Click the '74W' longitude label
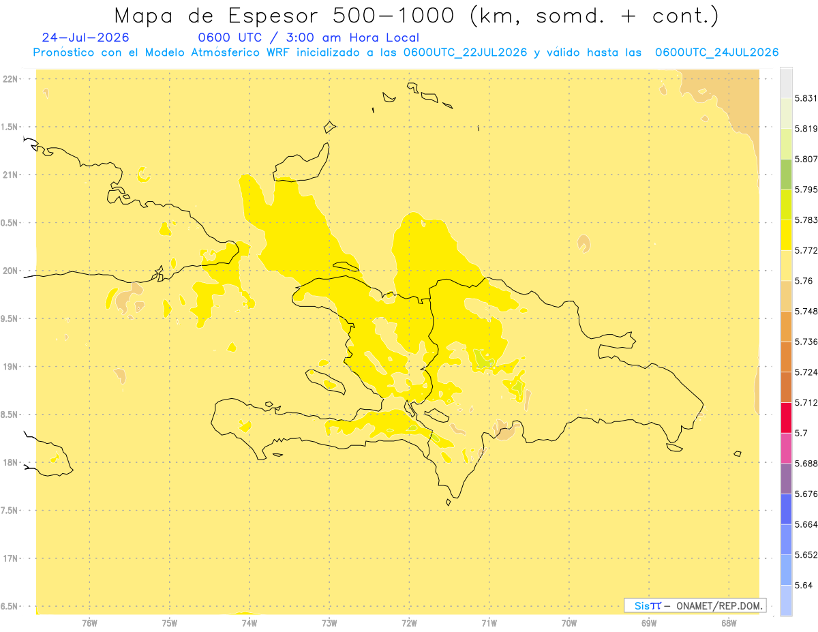818x632 pixels. click(249, 623)
